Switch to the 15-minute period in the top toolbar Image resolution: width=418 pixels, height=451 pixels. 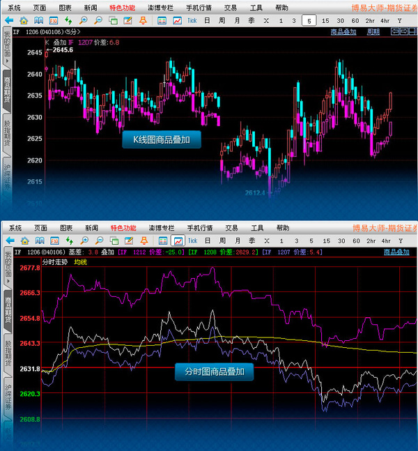click(x=325, y=21)
